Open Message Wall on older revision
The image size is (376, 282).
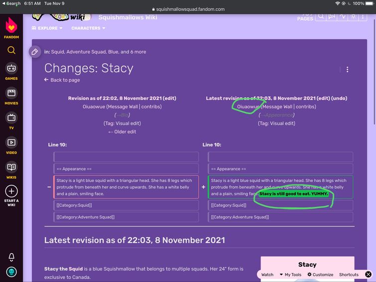pos(123,107)
